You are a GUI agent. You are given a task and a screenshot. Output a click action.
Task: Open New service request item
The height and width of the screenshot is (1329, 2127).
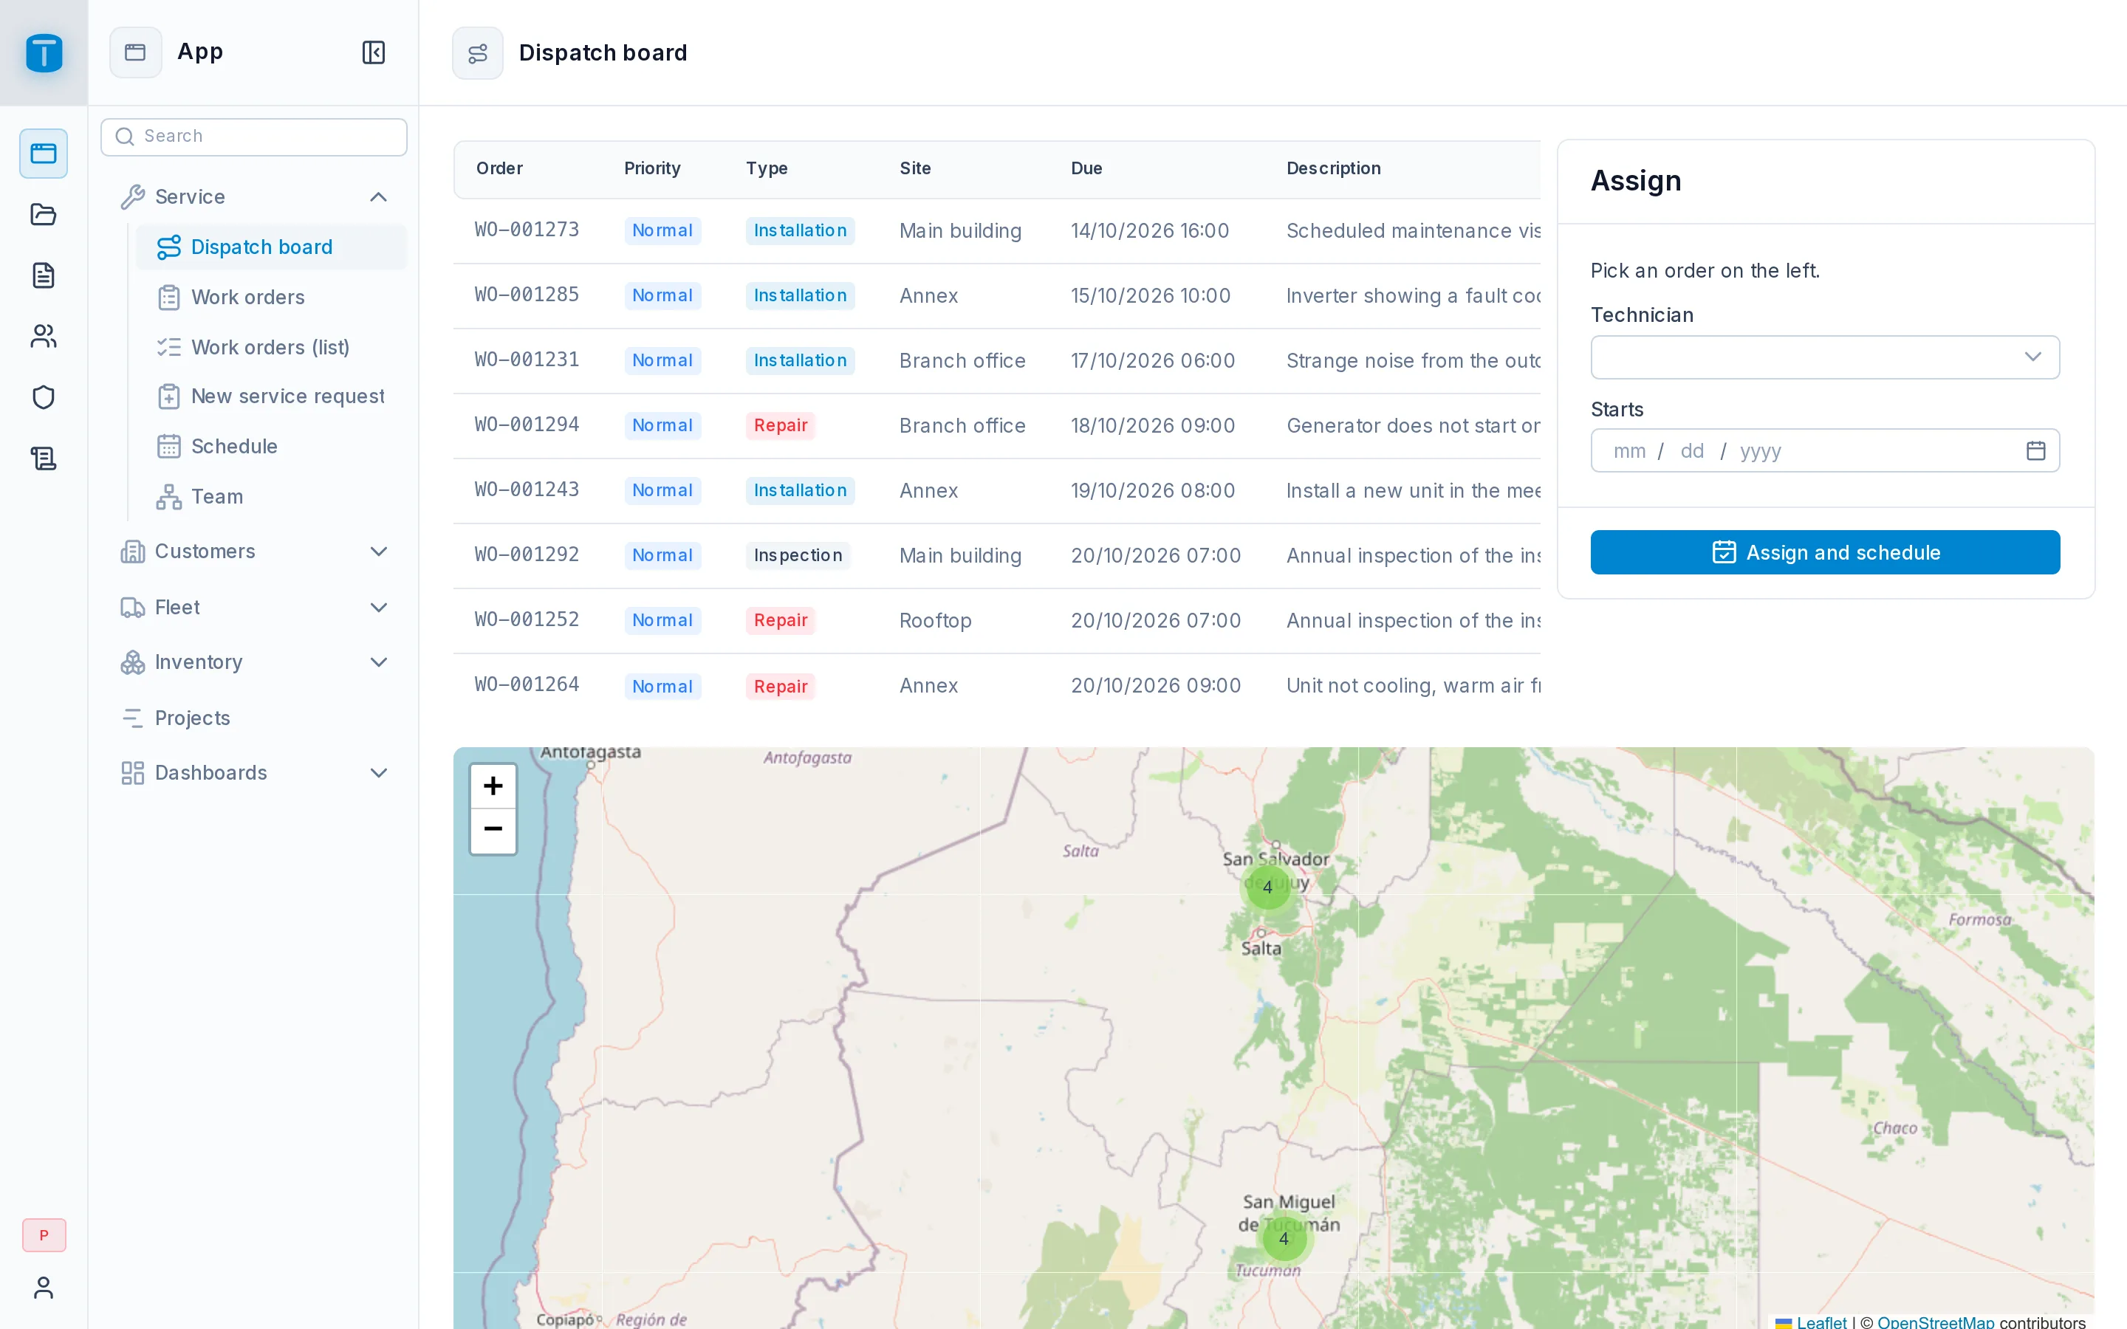click(x=272, y=396)
